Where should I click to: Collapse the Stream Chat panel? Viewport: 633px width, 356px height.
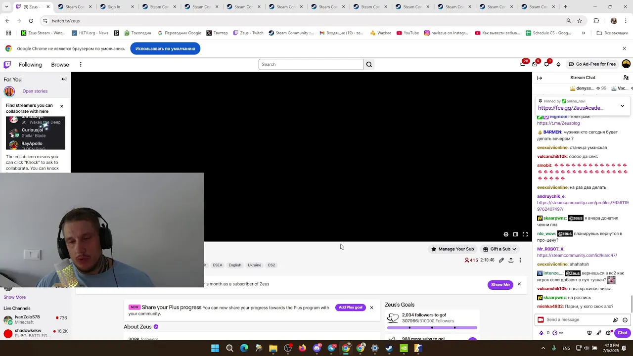click(540, 78)
